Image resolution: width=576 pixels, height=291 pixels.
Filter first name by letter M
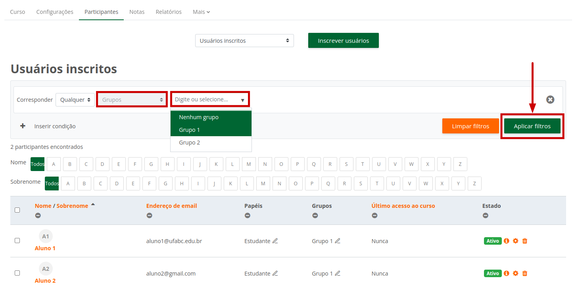click(x=249, y=164)
